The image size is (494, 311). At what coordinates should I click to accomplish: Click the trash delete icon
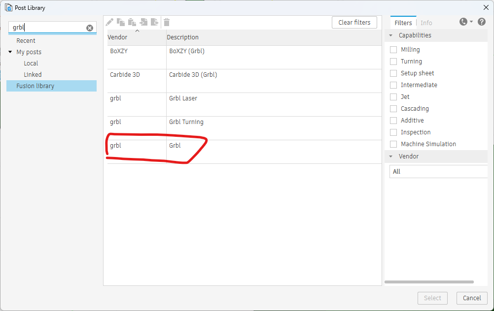pos(167,22)
